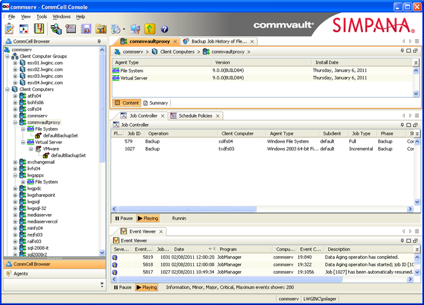This screenshot has height=305, width=424.
Task: Open the scheduler calendar toolbar icon
Action: coord(71,29)
